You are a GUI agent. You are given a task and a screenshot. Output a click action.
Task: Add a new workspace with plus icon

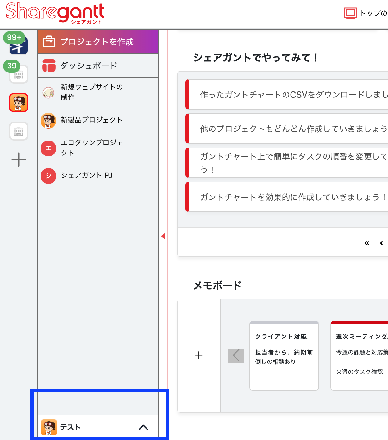[x=19, y=160]
